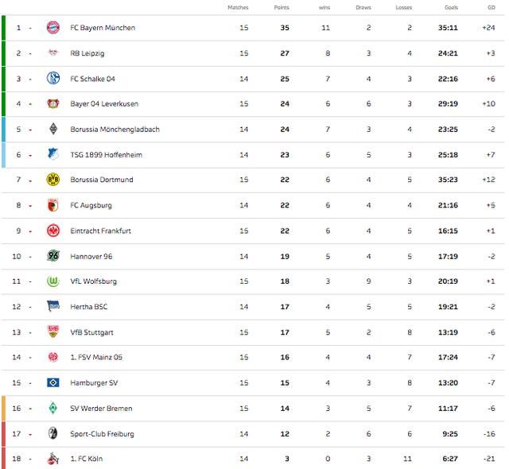
Task: Click the Borussia Dortmund BVB badge
Action: (x=53, y=180)
